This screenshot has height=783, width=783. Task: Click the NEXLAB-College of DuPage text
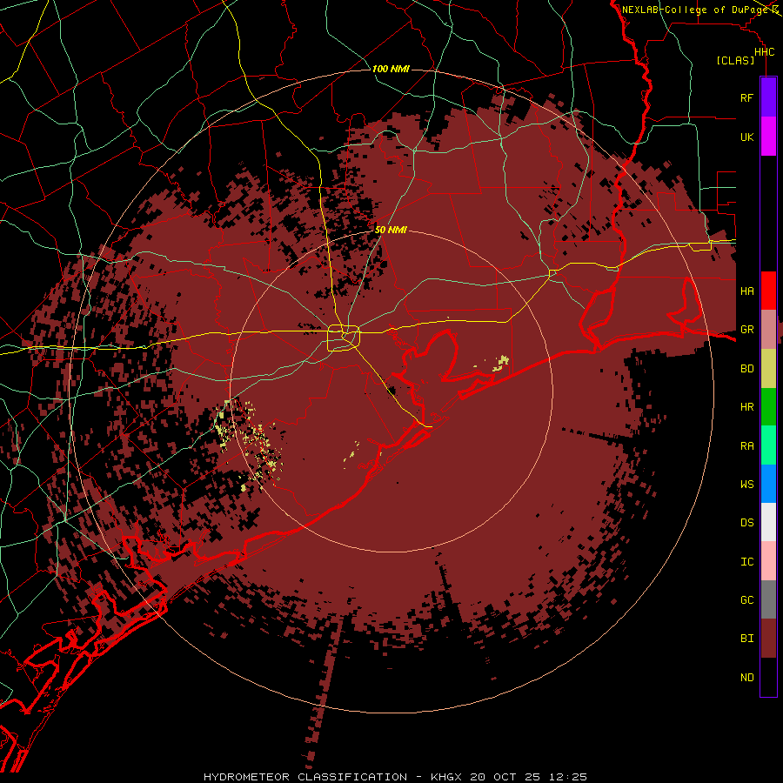[694, 10]
